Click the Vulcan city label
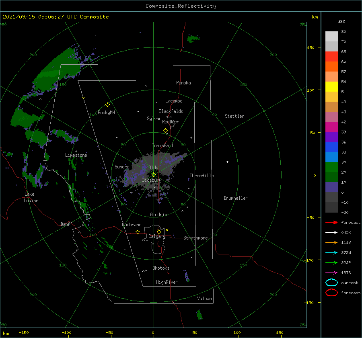362x338 pixels. tap(205, 299)
